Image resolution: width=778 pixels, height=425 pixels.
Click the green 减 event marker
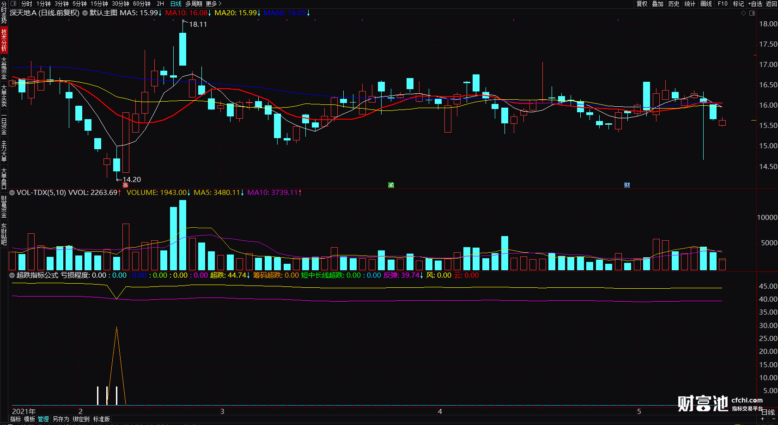point(391,185)
